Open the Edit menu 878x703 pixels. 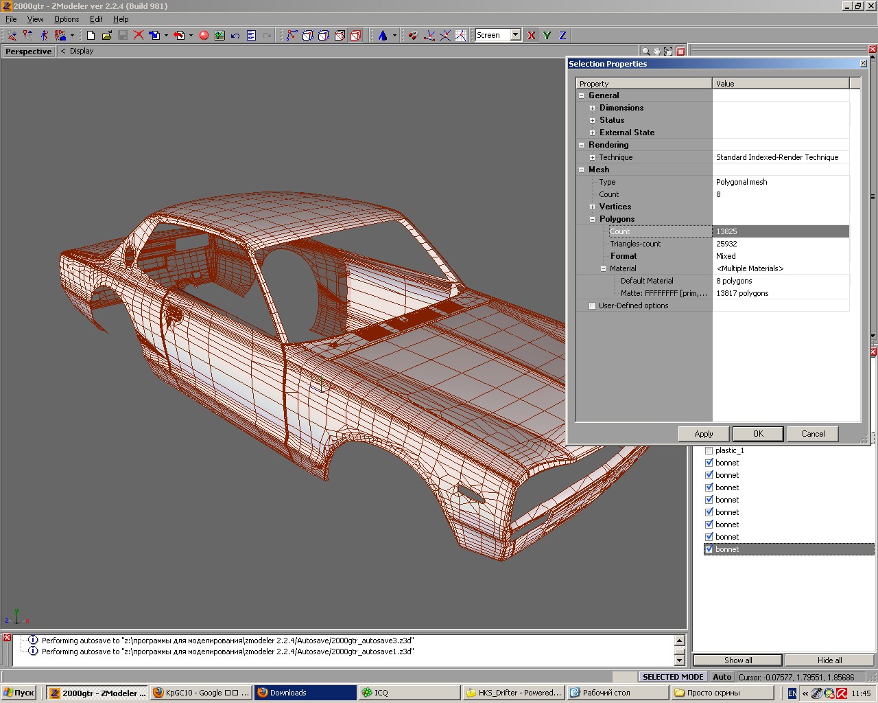[x=96, y=19]
